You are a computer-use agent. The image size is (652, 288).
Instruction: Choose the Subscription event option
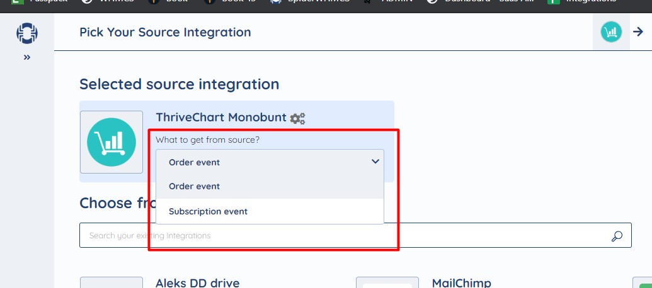point(270,212)
